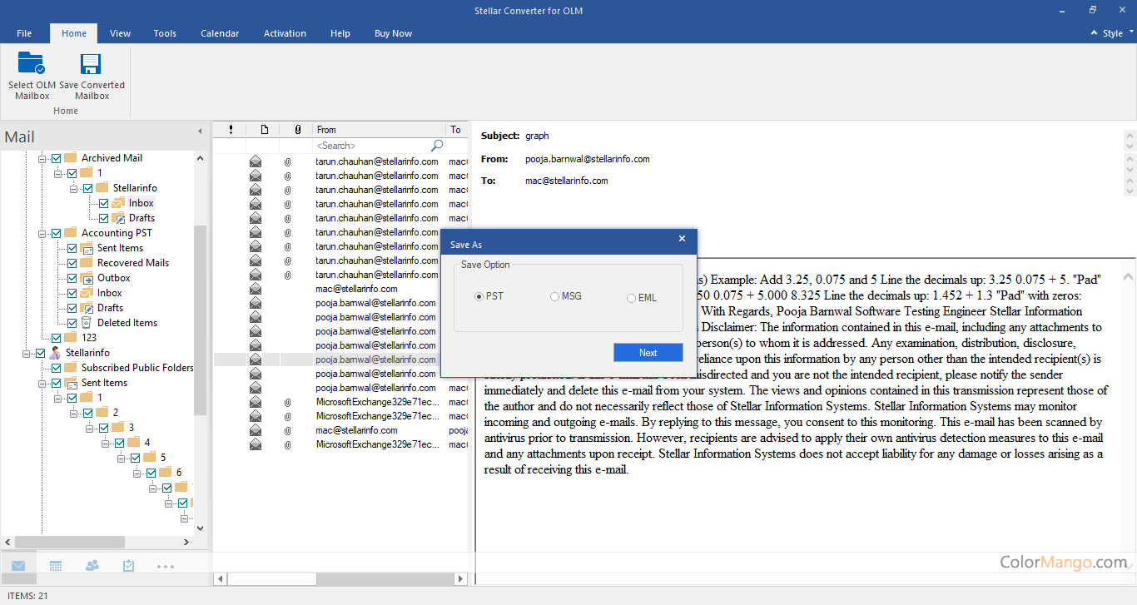
Task: Click the Select OLM Mailbox icon
Action: [x=32, y=65]
